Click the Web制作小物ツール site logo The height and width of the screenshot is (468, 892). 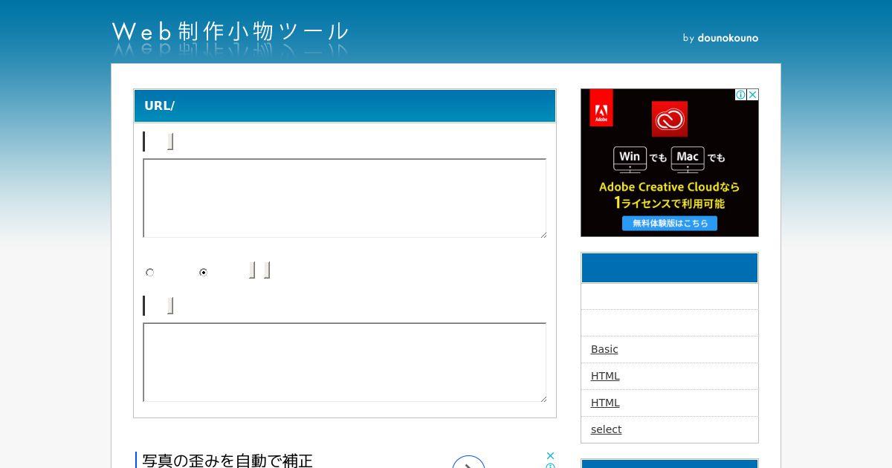(230, 32)
